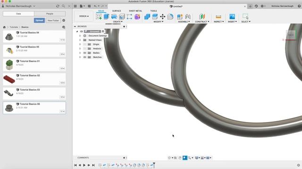Search in the data panel

[x=63, y=6]
